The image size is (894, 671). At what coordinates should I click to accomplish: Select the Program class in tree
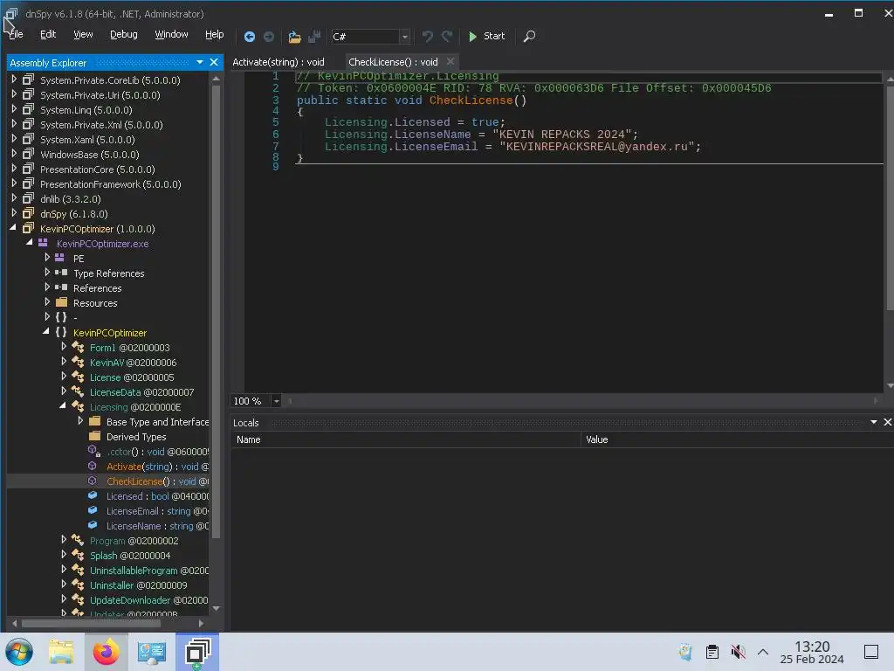point(134,540)
